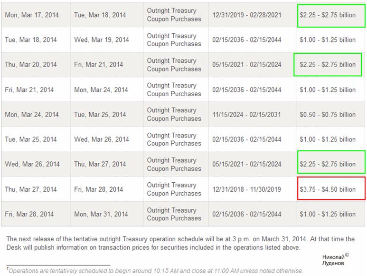Click the red-boxed $3.75 - $4.50 billion amount
The width and height of the screenshot is (367, 276).
[328, 189]
